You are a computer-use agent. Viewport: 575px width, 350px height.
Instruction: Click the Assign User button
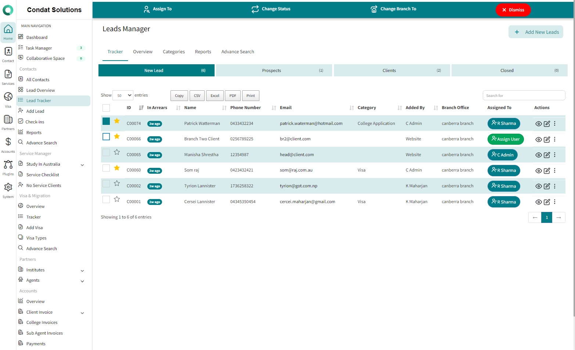(506, 139)
